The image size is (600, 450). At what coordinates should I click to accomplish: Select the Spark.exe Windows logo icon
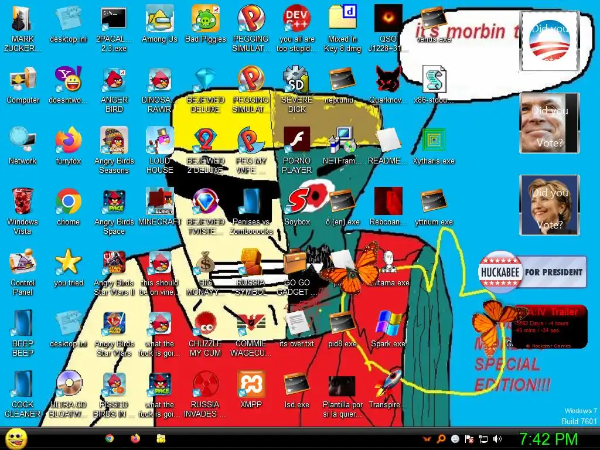pos(388,328)
